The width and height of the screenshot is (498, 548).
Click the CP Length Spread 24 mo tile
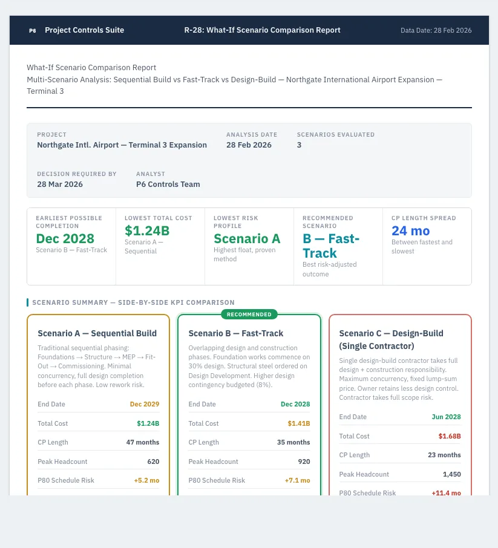pos(427,246)
